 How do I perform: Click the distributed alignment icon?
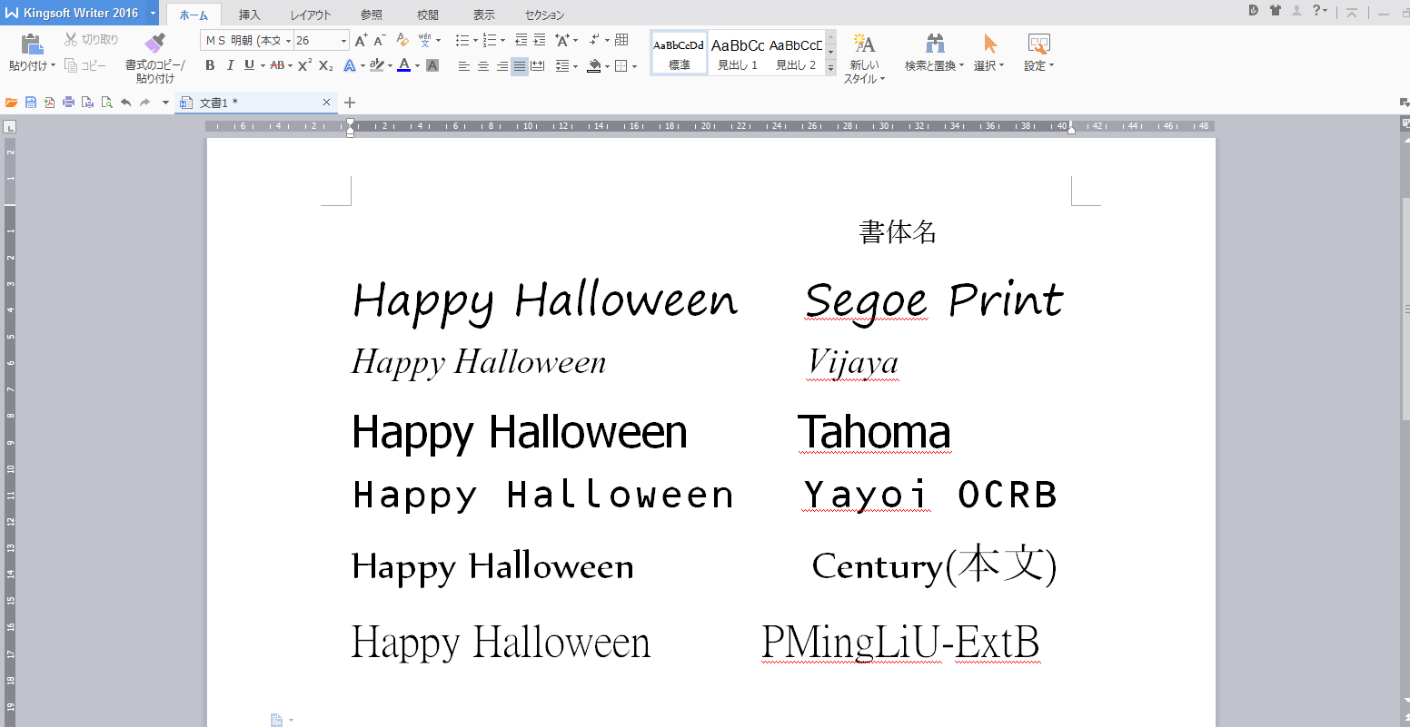click(538, 65)
